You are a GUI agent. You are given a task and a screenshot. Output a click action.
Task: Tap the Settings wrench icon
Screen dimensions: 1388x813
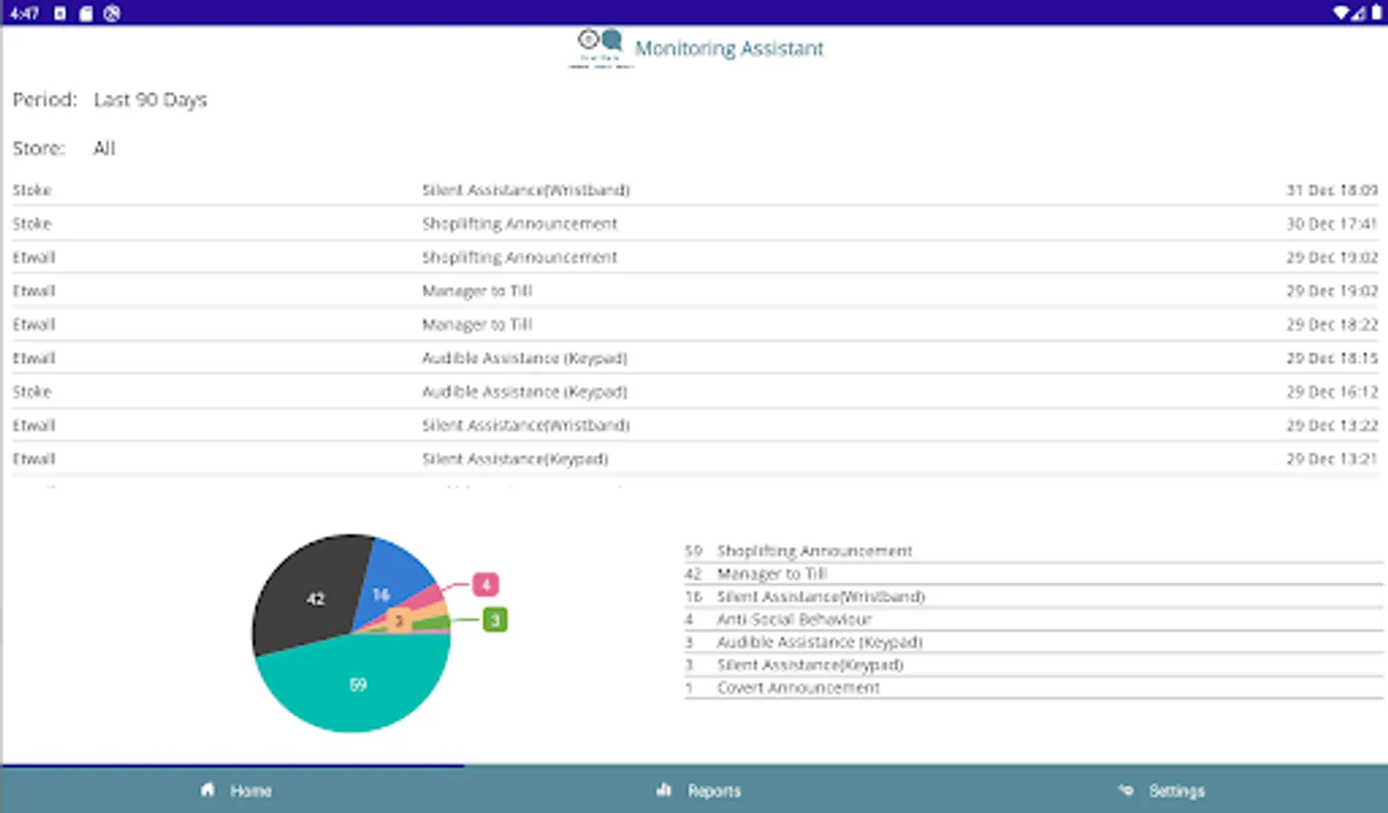click(x=1126, y=790)
